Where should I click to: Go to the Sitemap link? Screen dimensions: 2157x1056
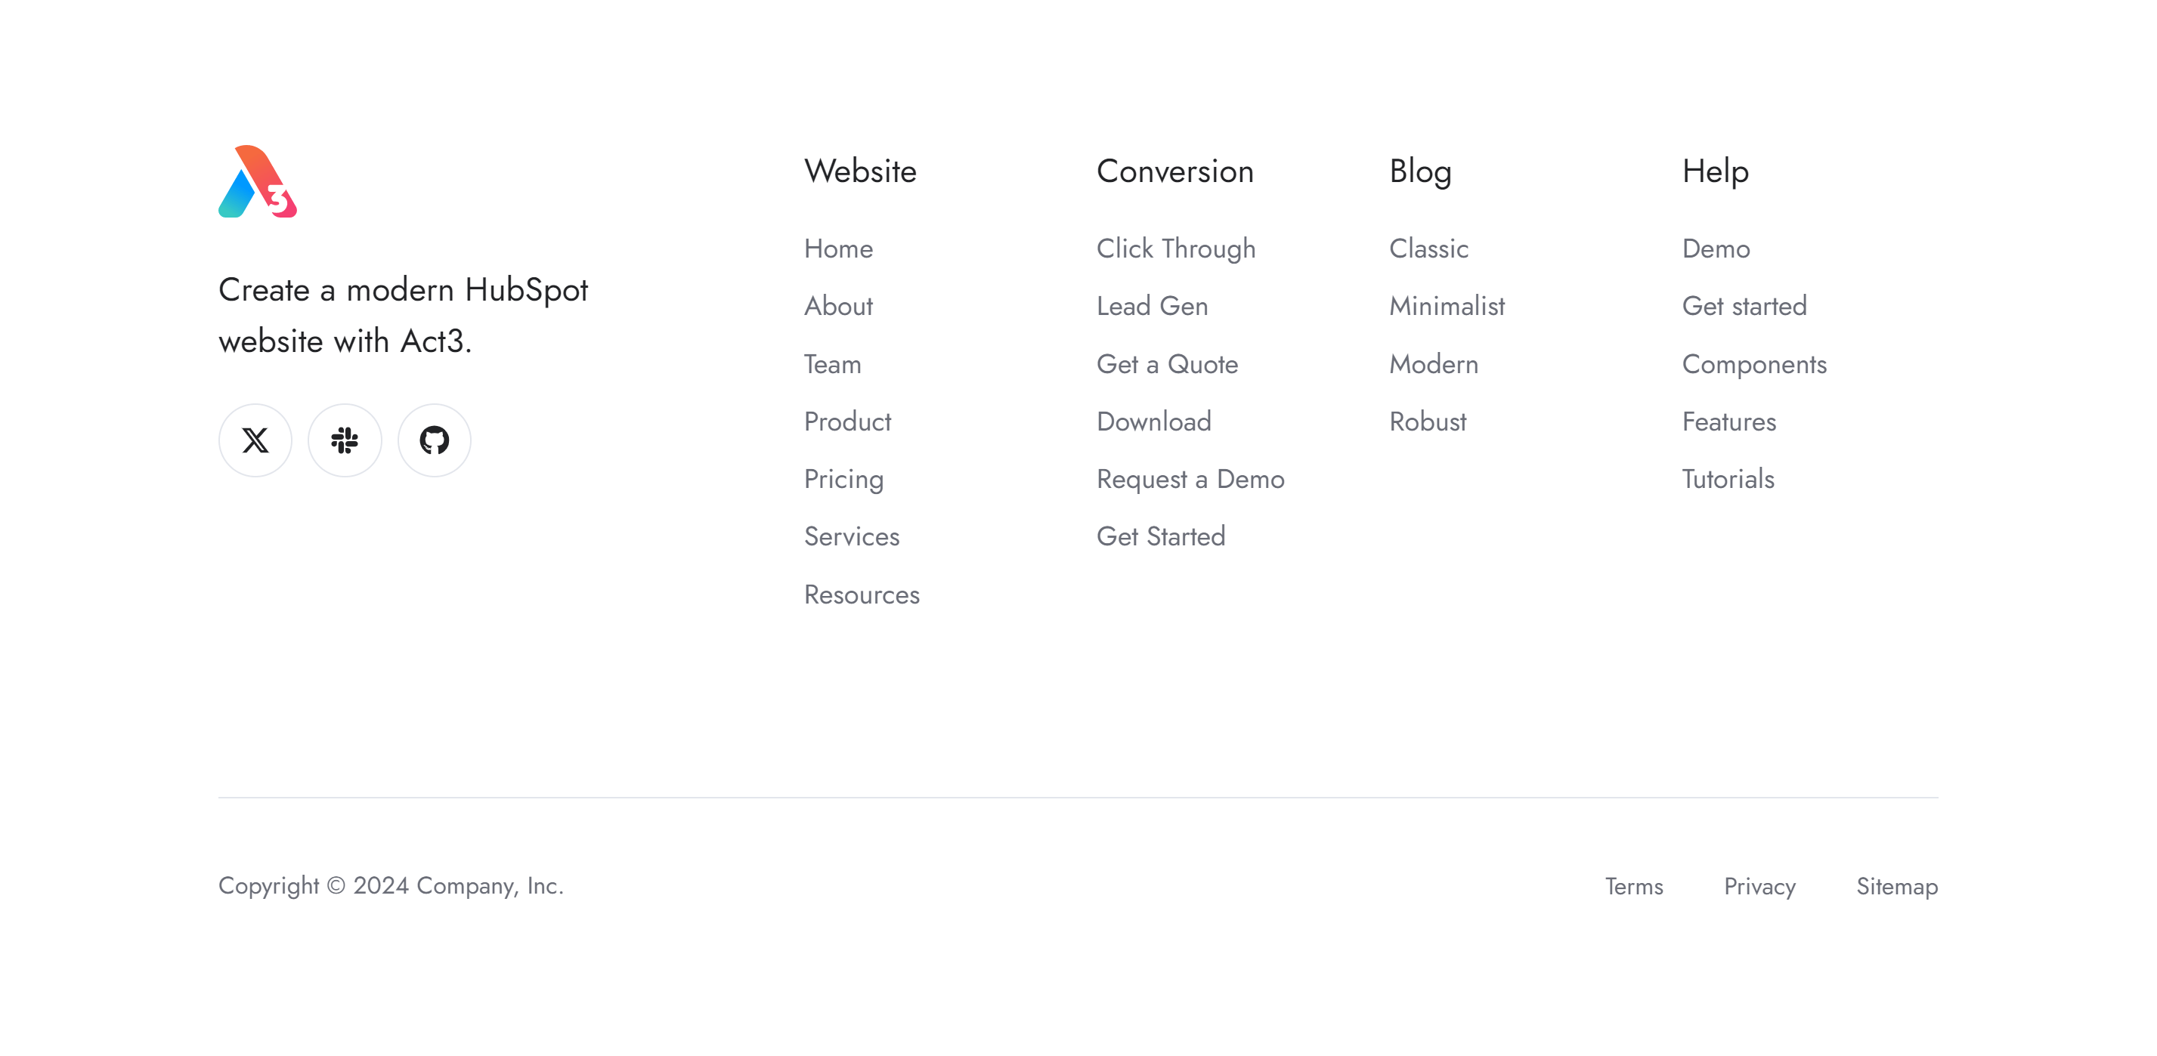point(1896,886)
